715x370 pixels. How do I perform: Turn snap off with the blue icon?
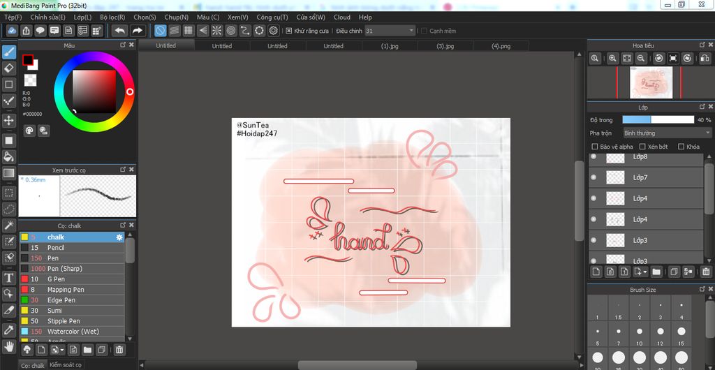[160, 31]
